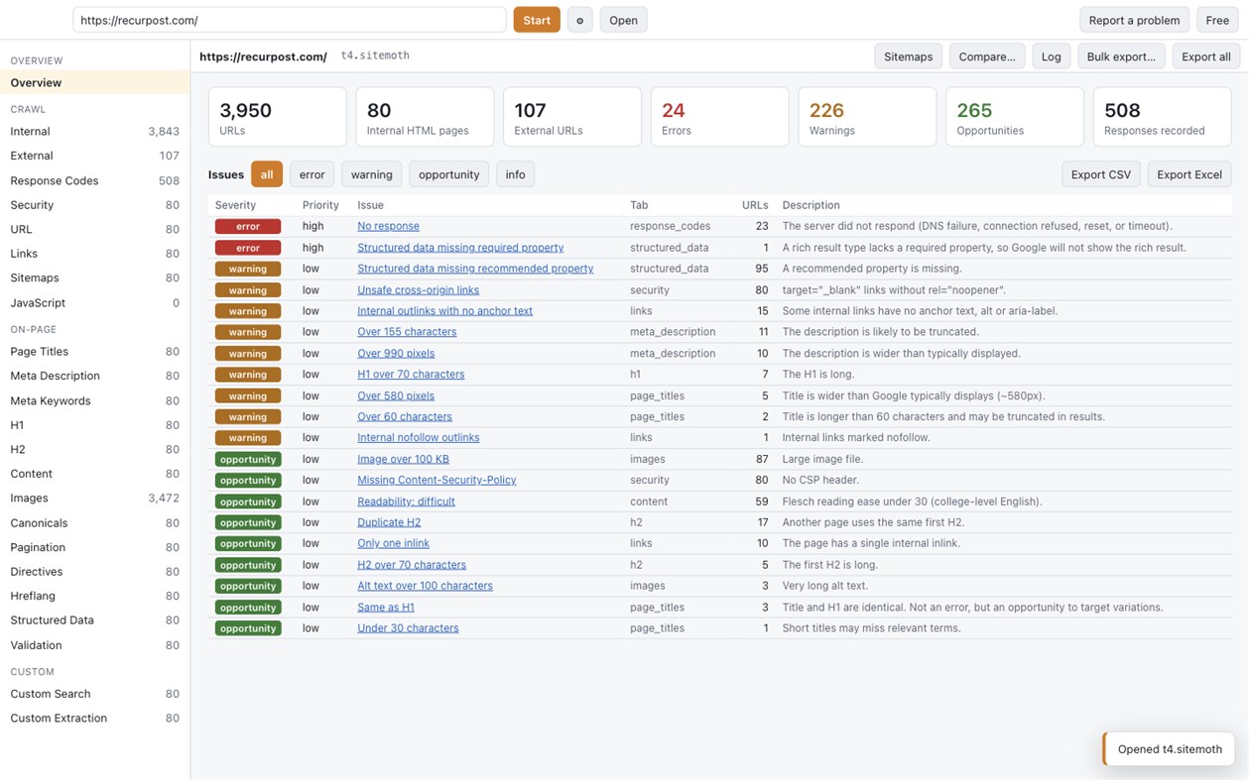Open Custom Search in the sidebar
The height and width of the screenshot is (780, 1249).
(94, 694)
